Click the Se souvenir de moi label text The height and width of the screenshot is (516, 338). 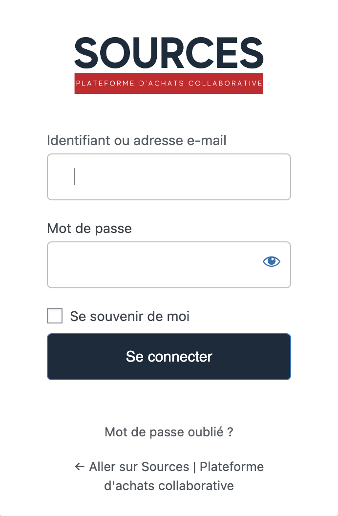click(x=129, y=316)
